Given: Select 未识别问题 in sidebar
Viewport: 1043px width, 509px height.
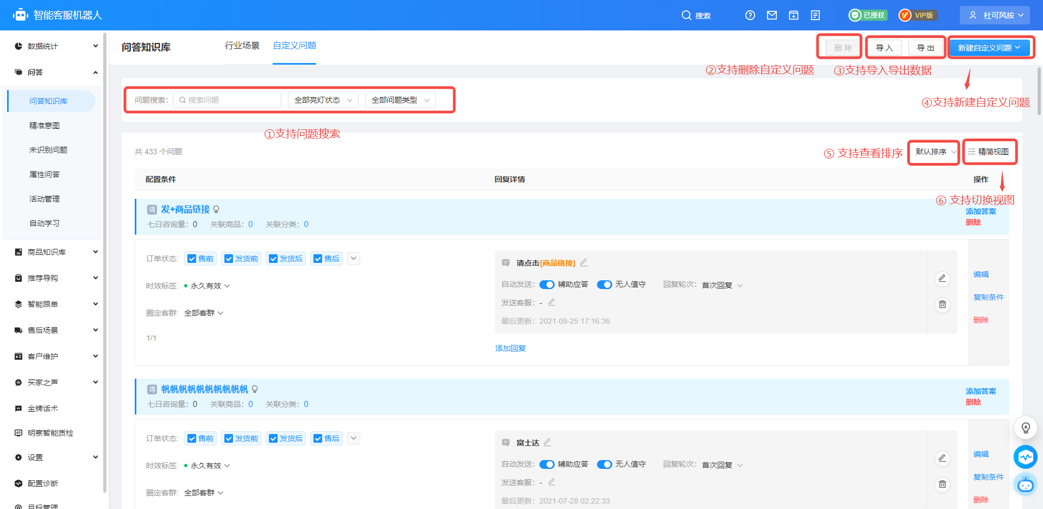Looking at the screenshot, I should [x=48, y=150].
